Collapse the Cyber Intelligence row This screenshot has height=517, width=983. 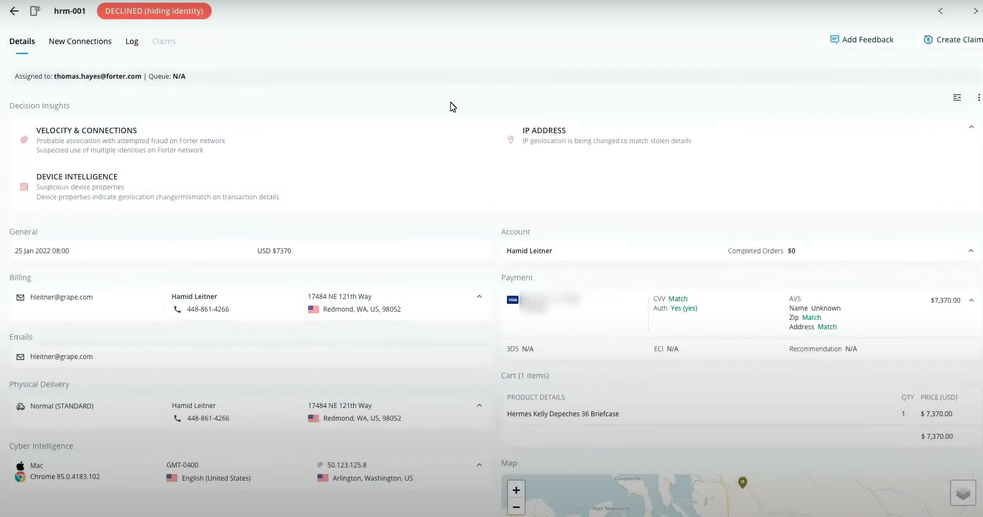click(479, 465)
